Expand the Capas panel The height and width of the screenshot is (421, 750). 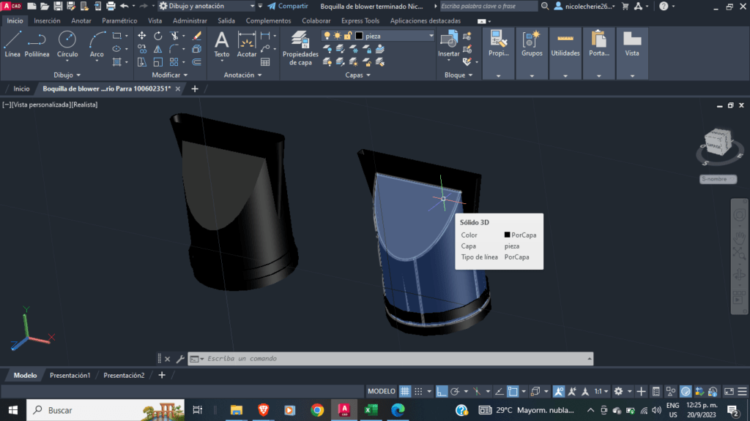(x=357, y=75)
